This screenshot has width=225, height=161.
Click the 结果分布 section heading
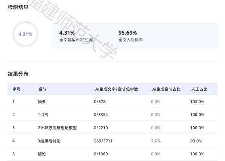18,74
